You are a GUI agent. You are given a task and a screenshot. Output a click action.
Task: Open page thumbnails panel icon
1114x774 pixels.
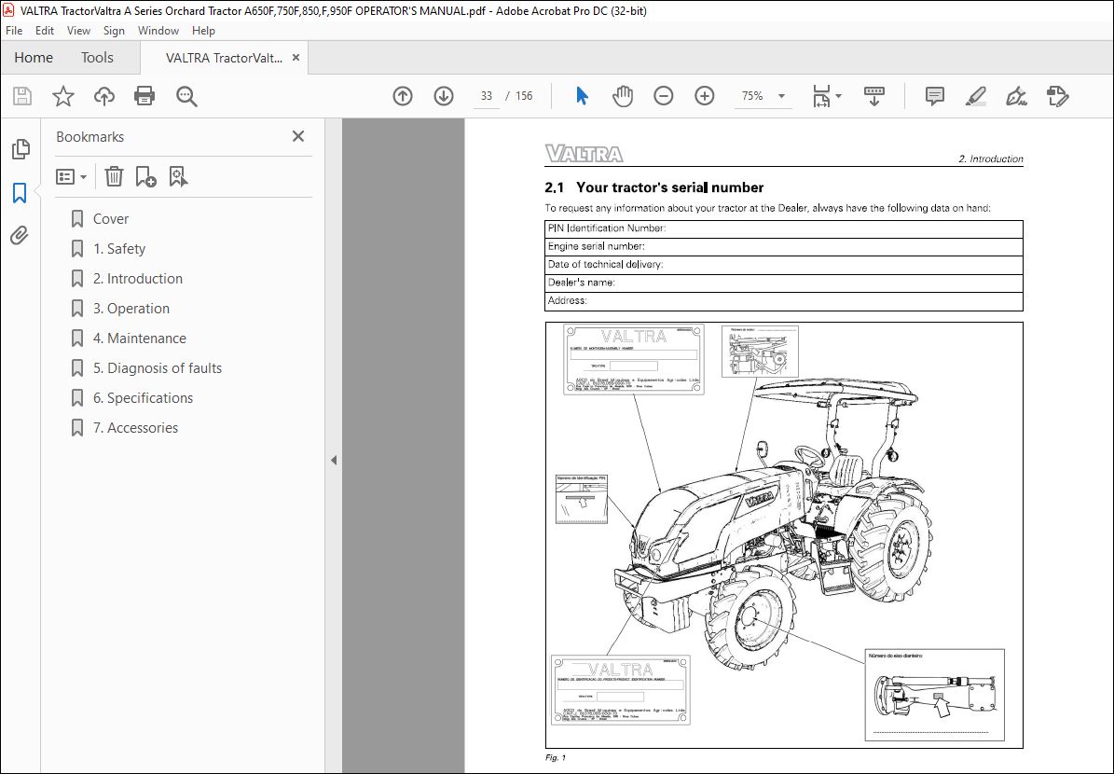point(21,148)
